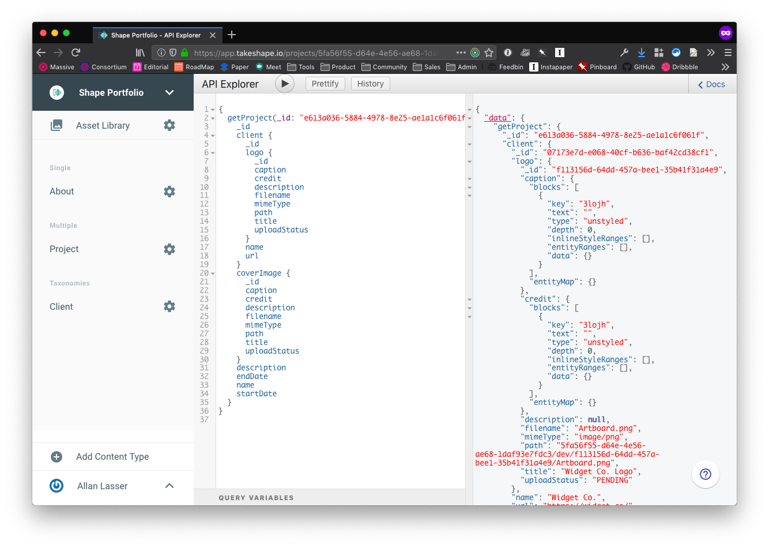Show more toolbar extensions with the chevron
Image resolution: width=769 pixels, height=548 pixels.
coord(711,52)
